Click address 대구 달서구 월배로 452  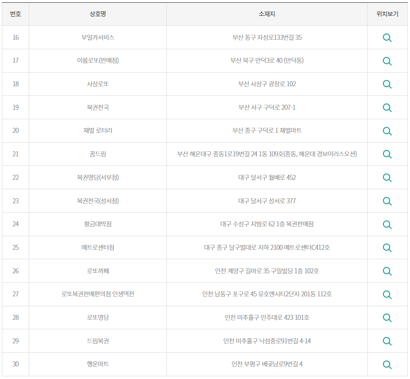267,178
